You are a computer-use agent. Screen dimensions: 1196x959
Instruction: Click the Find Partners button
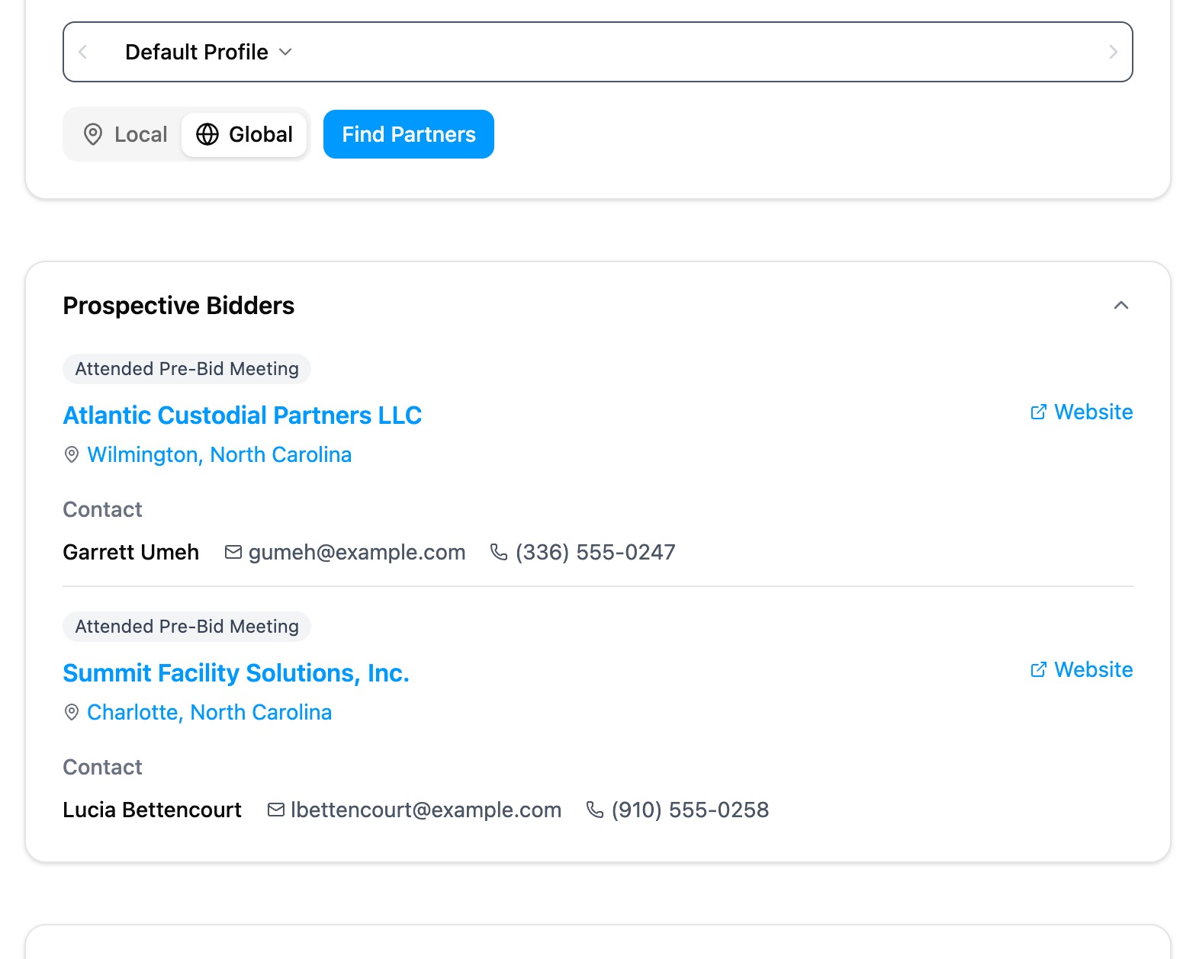(x=409, y=134)
